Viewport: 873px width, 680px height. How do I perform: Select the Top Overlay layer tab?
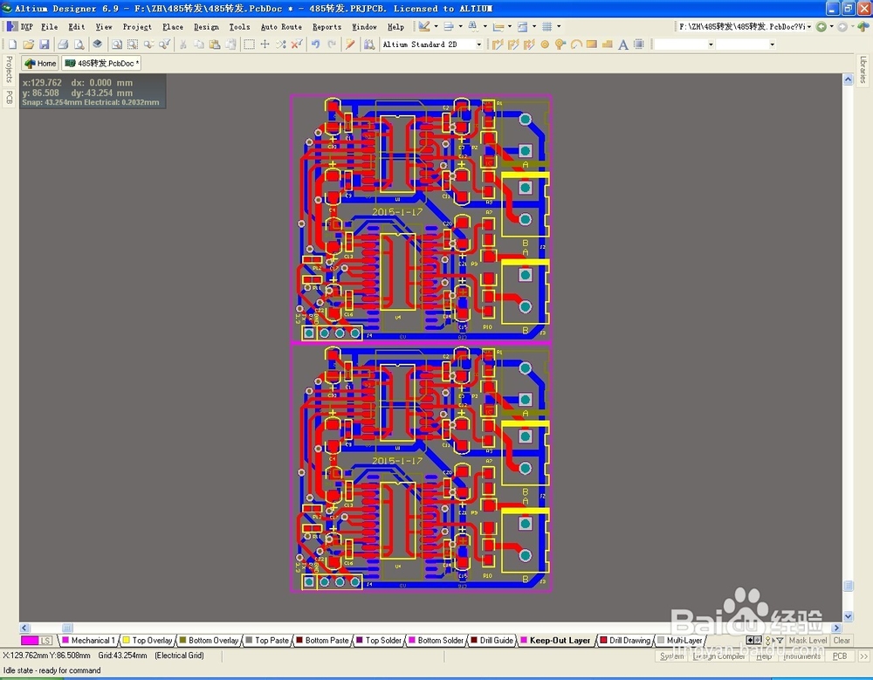pos(148,641)
